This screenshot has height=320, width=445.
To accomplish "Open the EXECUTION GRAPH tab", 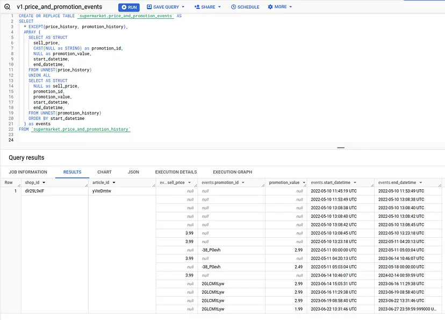I will [x=232, y=172].
